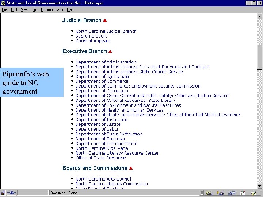This screenshot has width=263, height=197.
Task: Open the View menu
Action: [25, 10]
